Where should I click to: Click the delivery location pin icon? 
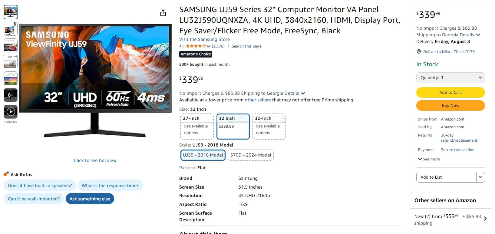419,52
